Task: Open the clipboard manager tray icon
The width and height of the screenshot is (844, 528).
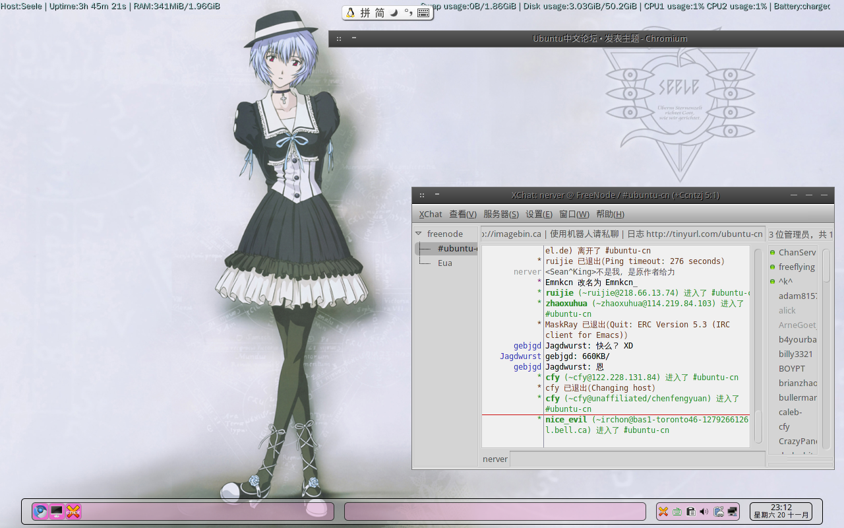Action: 690,511
